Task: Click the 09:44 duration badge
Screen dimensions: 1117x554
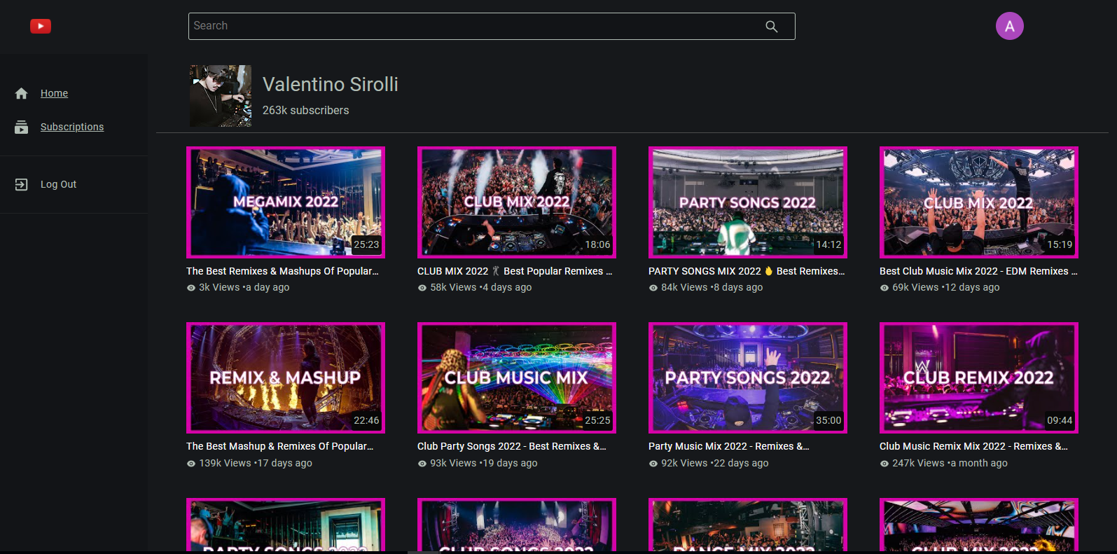Action: pyautogui.click(x=1060, y=420)
